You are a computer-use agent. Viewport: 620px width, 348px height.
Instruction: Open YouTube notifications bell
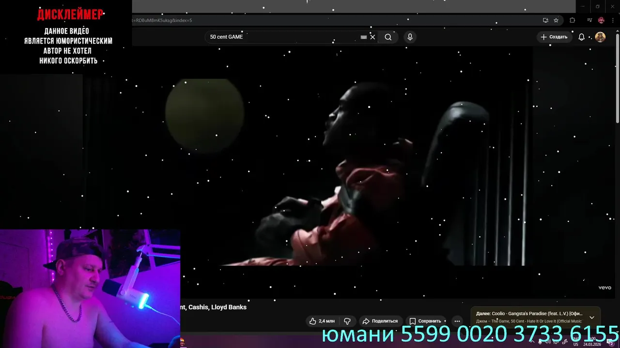point(582,37)
